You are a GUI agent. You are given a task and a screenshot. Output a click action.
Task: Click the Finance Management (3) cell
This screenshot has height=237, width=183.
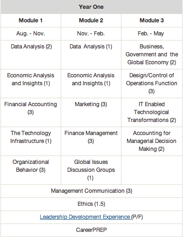pyautogui.click(x=91, y=141)
